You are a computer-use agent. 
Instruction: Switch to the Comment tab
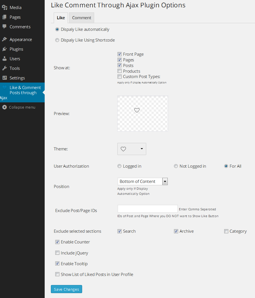tap(81, 18)
